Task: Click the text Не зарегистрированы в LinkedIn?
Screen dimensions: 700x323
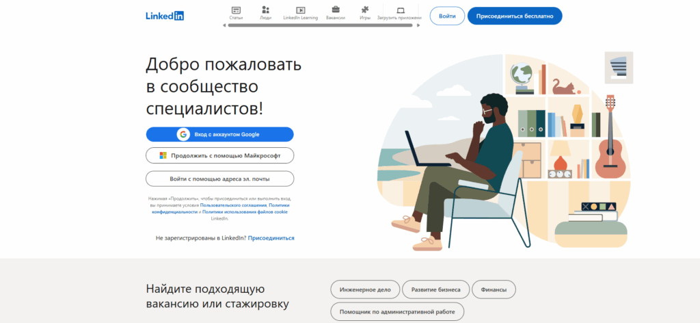Action: click(x=201, y=238)
